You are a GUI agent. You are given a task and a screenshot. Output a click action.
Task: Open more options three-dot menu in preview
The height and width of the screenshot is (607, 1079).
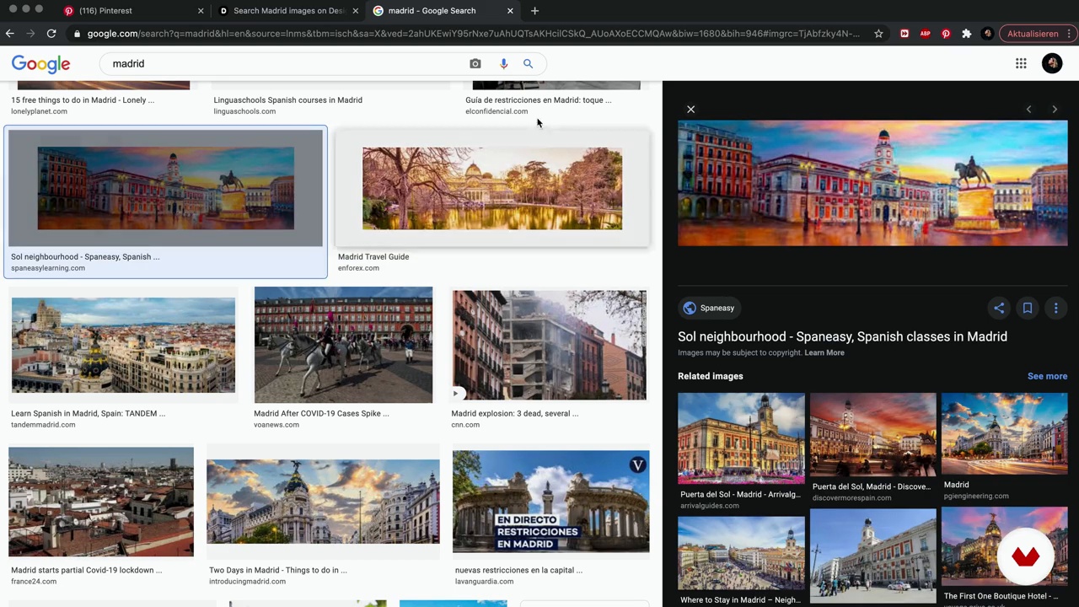[x=1055, y=308]
